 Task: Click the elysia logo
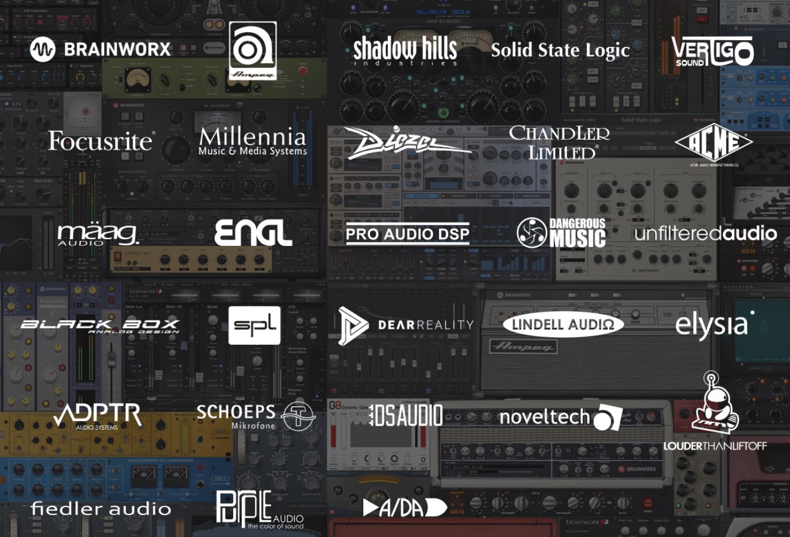715,325
